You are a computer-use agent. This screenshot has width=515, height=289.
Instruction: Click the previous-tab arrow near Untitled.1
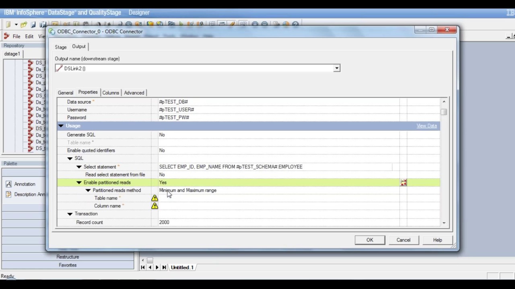pyautogui.click(x=150, y=267)
